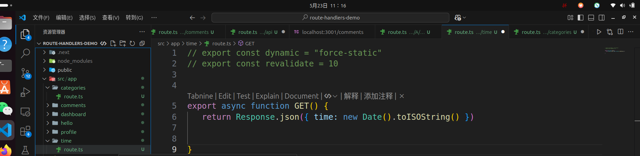
Task: Open the Search view in activity bar
Action: [x=25, y=53]
